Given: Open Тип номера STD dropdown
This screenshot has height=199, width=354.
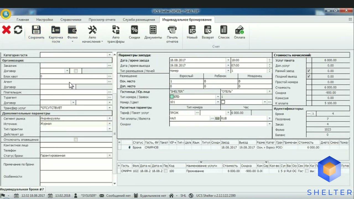Looking at the screenshot, I should (x=218, y=97).
